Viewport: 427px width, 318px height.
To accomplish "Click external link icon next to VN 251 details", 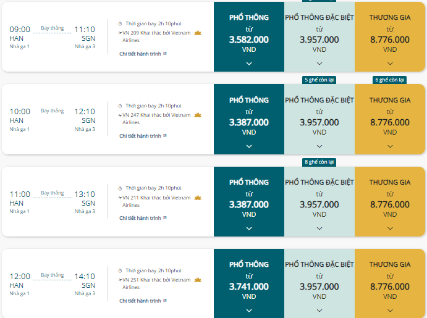I will click(x=165, y=301).
